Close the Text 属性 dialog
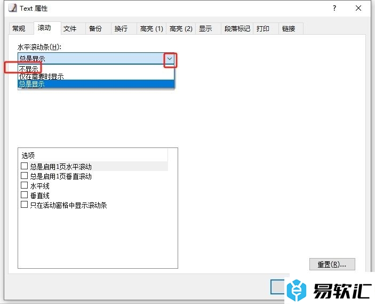This screenshot has height=304, width=375. tap(358, 9)
